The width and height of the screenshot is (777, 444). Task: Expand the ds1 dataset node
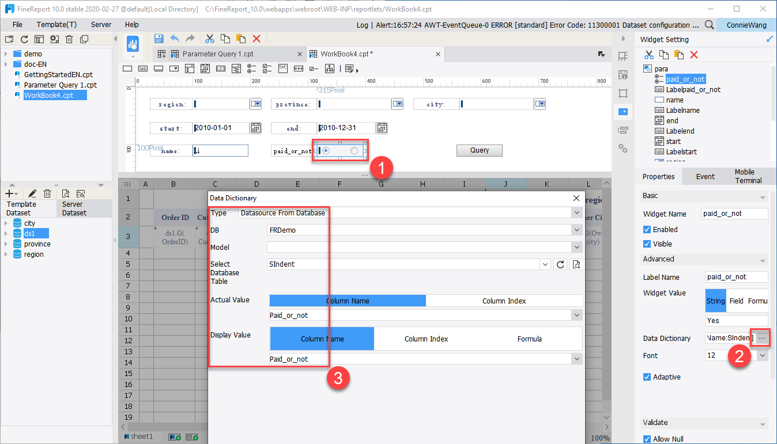tap(6, 233)
